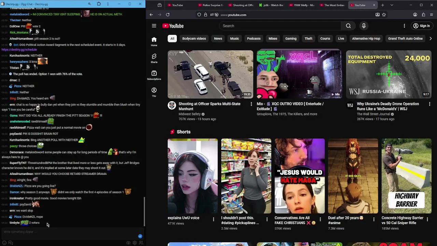
Task: Open 'Concrete Highway Barrier vs 50 Cal' short
Action: 407,176
